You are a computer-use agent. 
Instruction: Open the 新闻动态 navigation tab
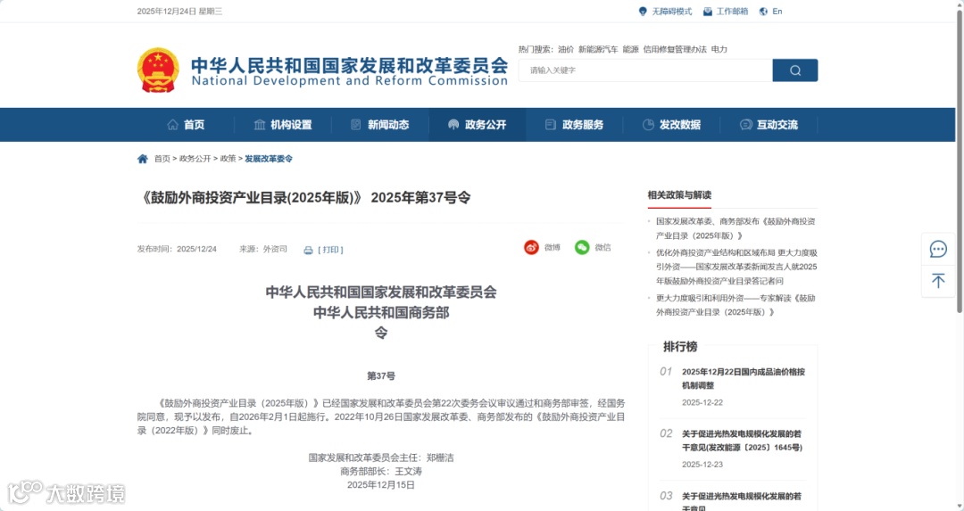point(380,125)
